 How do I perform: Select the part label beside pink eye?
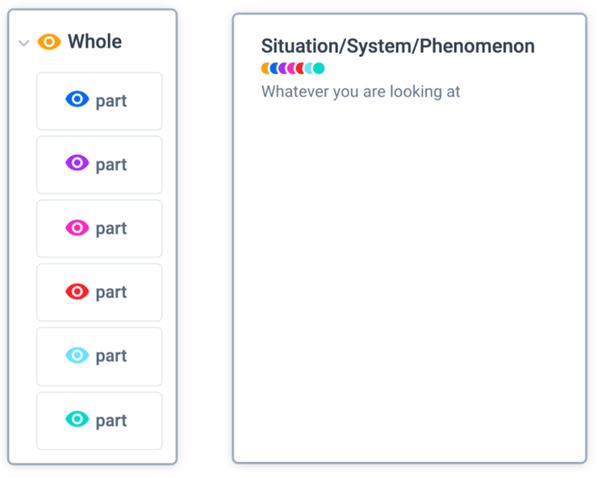pyautogui.click(x=111, y=229)
